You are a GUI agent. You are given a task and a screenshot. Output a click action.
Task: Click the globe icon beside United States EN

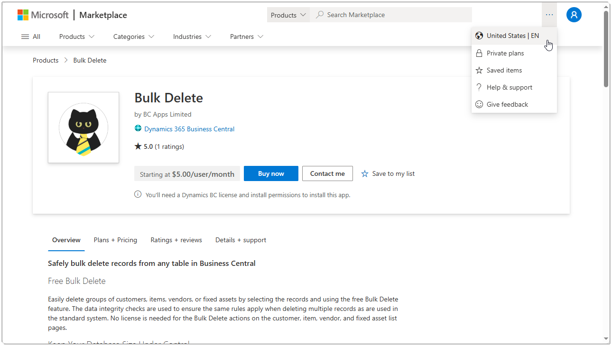(x=479, y=36)
